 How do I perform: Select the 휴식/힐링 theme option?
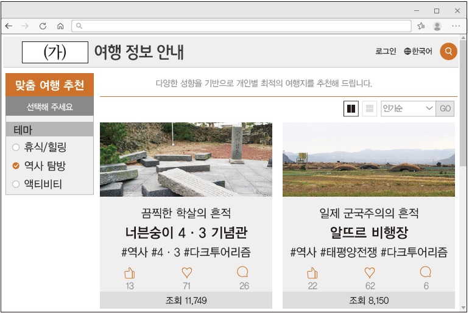click(x=16, y=147)
